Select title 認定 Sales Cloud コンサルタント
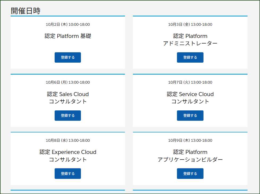 tap(68, 98)
